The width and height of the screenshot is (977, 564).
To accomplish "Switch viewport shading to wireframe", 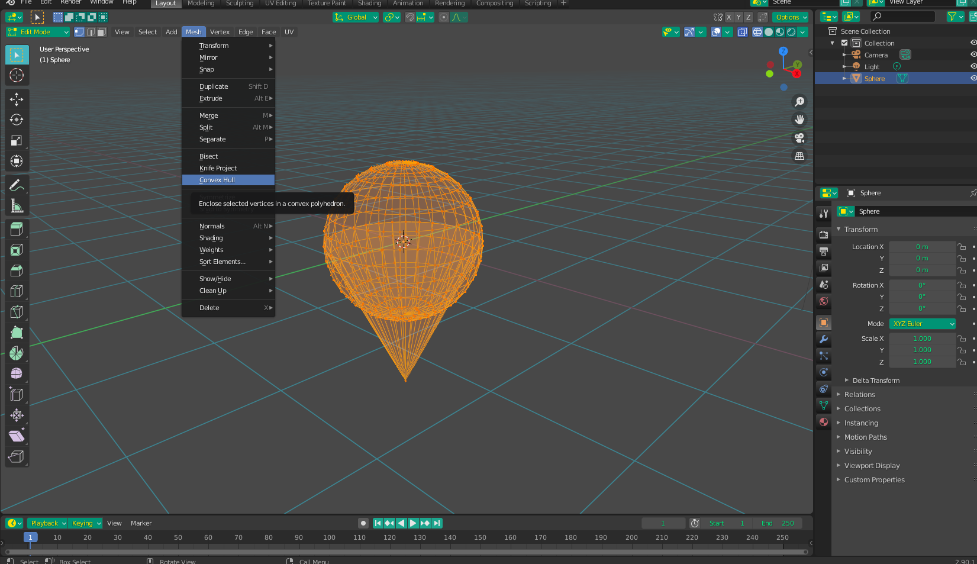I will click(x=757, y=32).
